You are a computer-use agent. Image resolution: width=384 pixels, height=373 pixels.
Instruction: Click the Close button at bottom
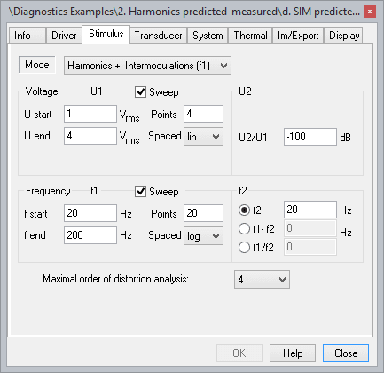[346, 353]
